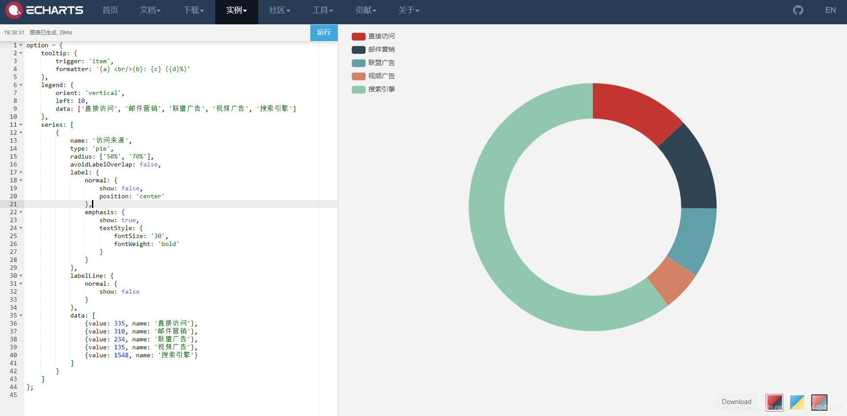Collapse tooltip block fold at line 2
This screenshot has width=847, height=416.
[21, 53]
